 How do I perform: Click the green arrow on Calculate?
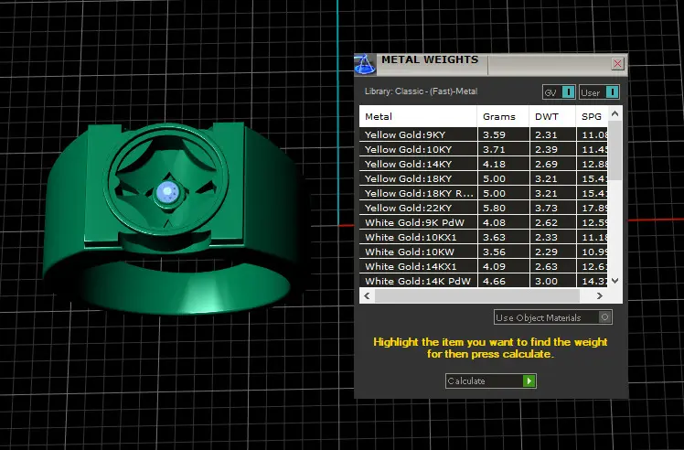point(529,381)
